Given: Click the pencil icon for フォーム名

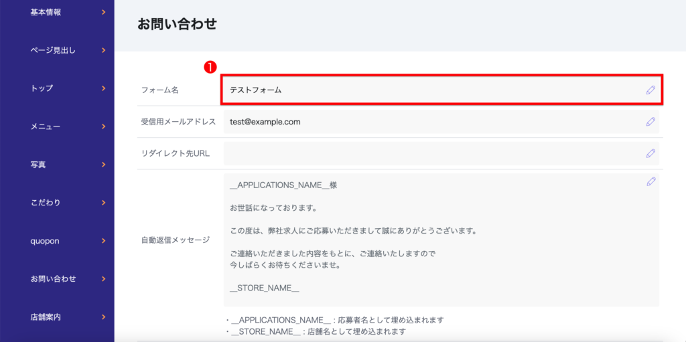Looking at the screenshot, I should click(650, 90).
